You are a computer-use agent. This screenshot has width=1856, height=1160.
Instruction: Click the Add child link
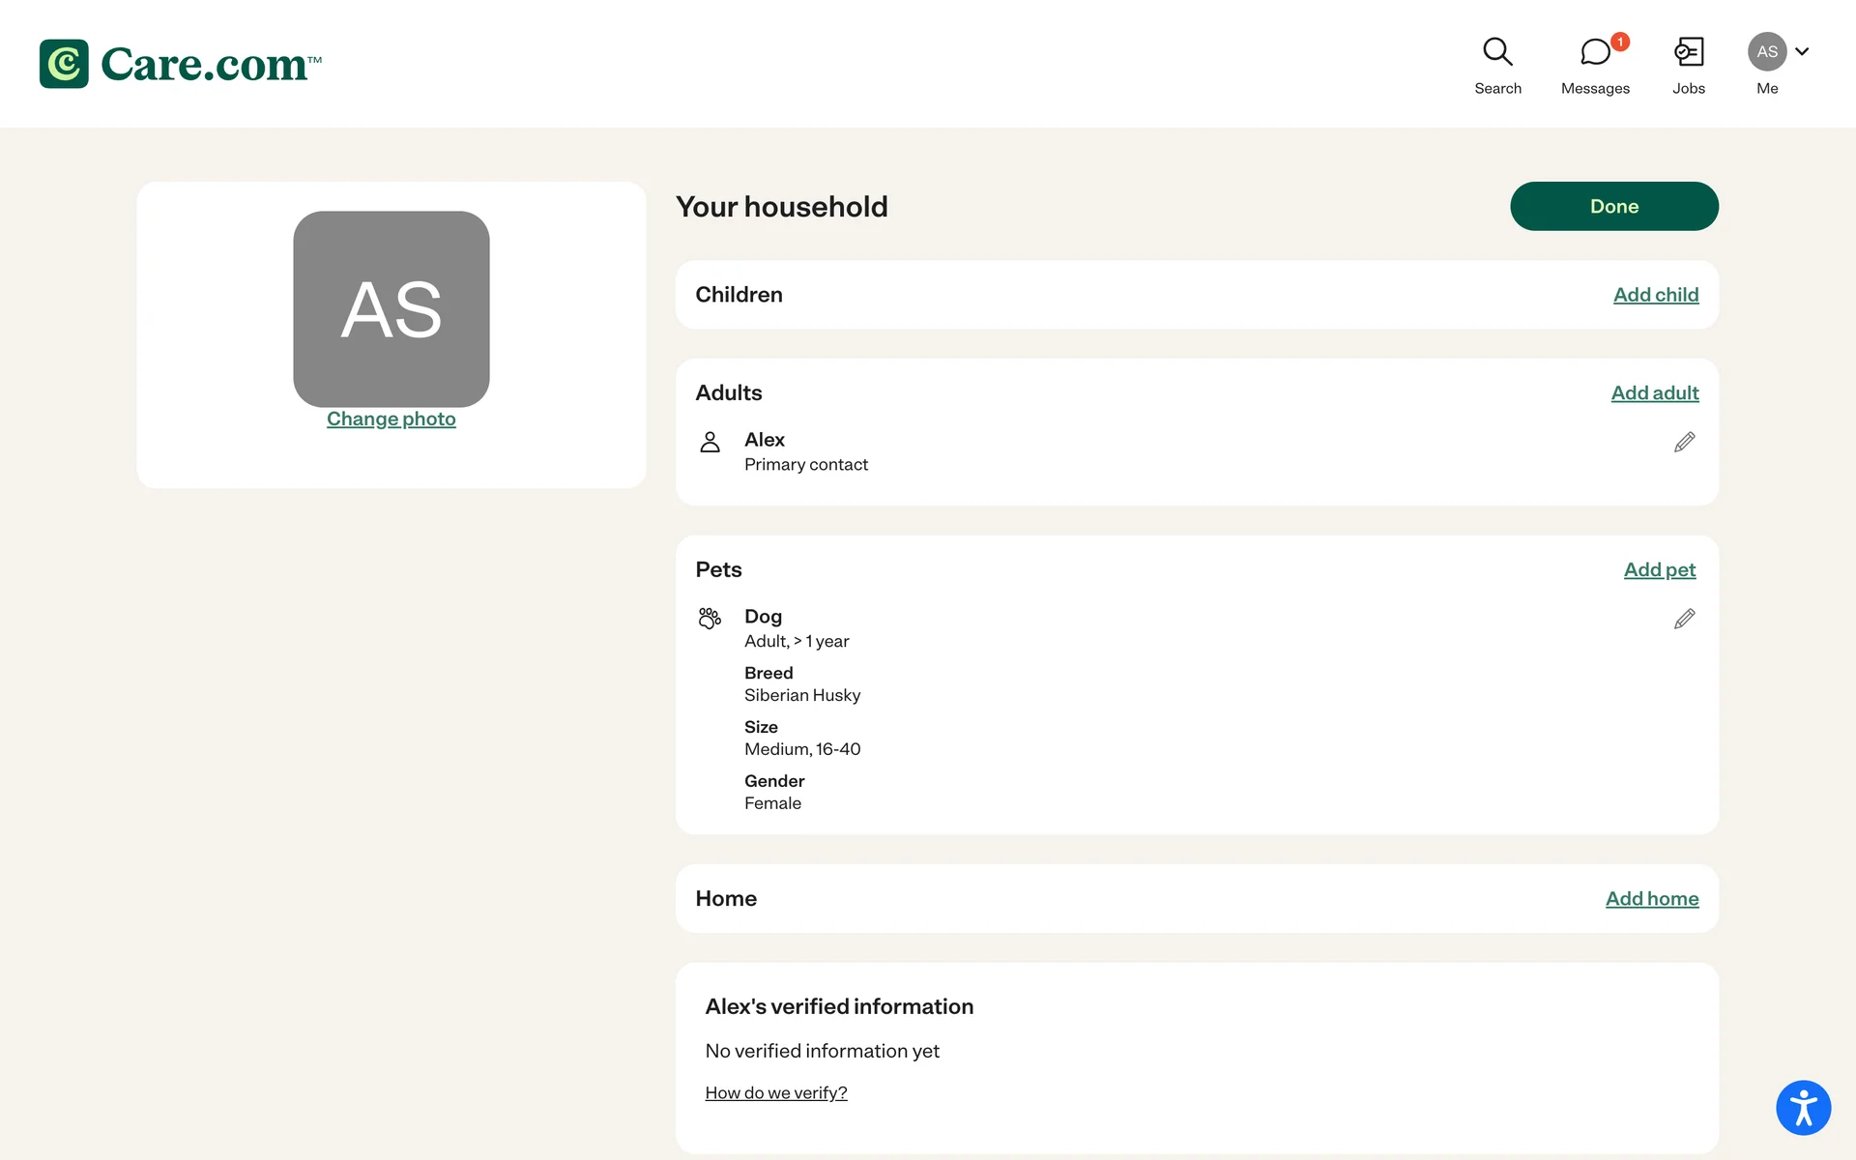[x=1655, y=295]
